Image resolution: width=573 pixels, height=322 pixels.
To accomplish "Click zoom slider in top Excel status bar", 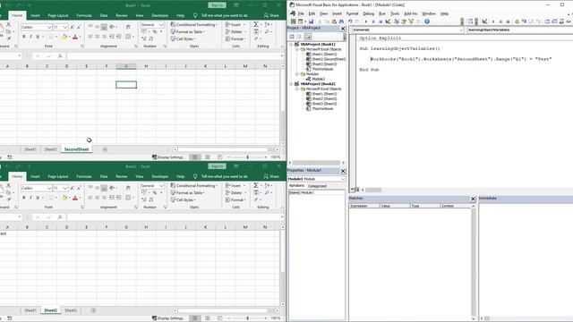I will tap(247, 157).
